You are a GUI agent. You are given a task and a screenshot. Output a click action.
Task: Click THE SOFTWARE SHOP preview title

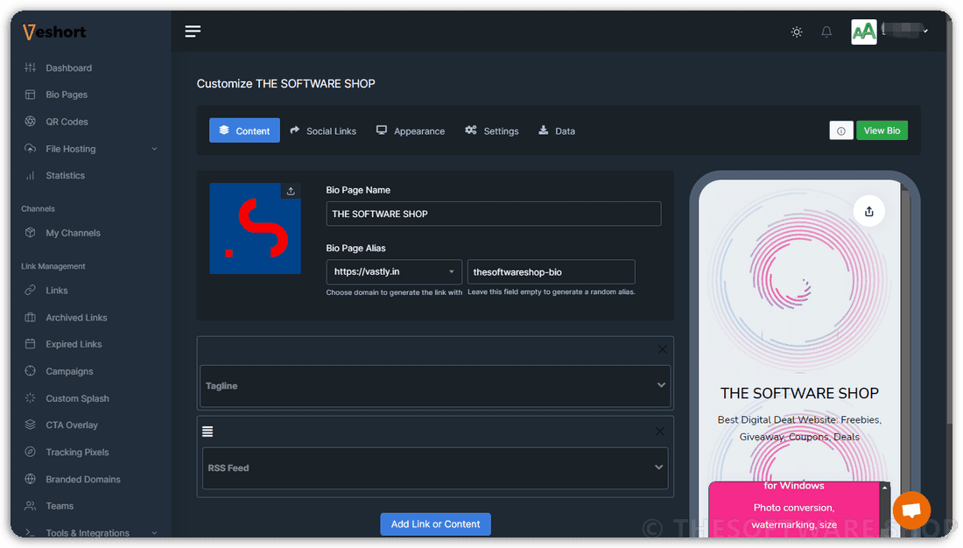[799, 393]
